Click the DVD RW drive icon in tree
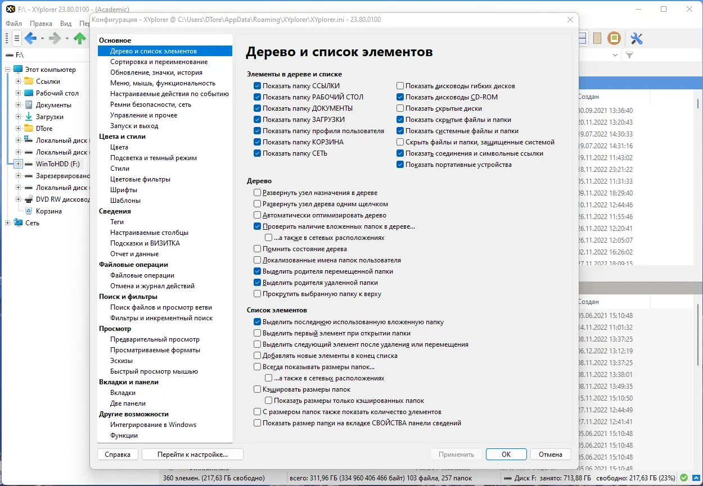 point(29,199)
